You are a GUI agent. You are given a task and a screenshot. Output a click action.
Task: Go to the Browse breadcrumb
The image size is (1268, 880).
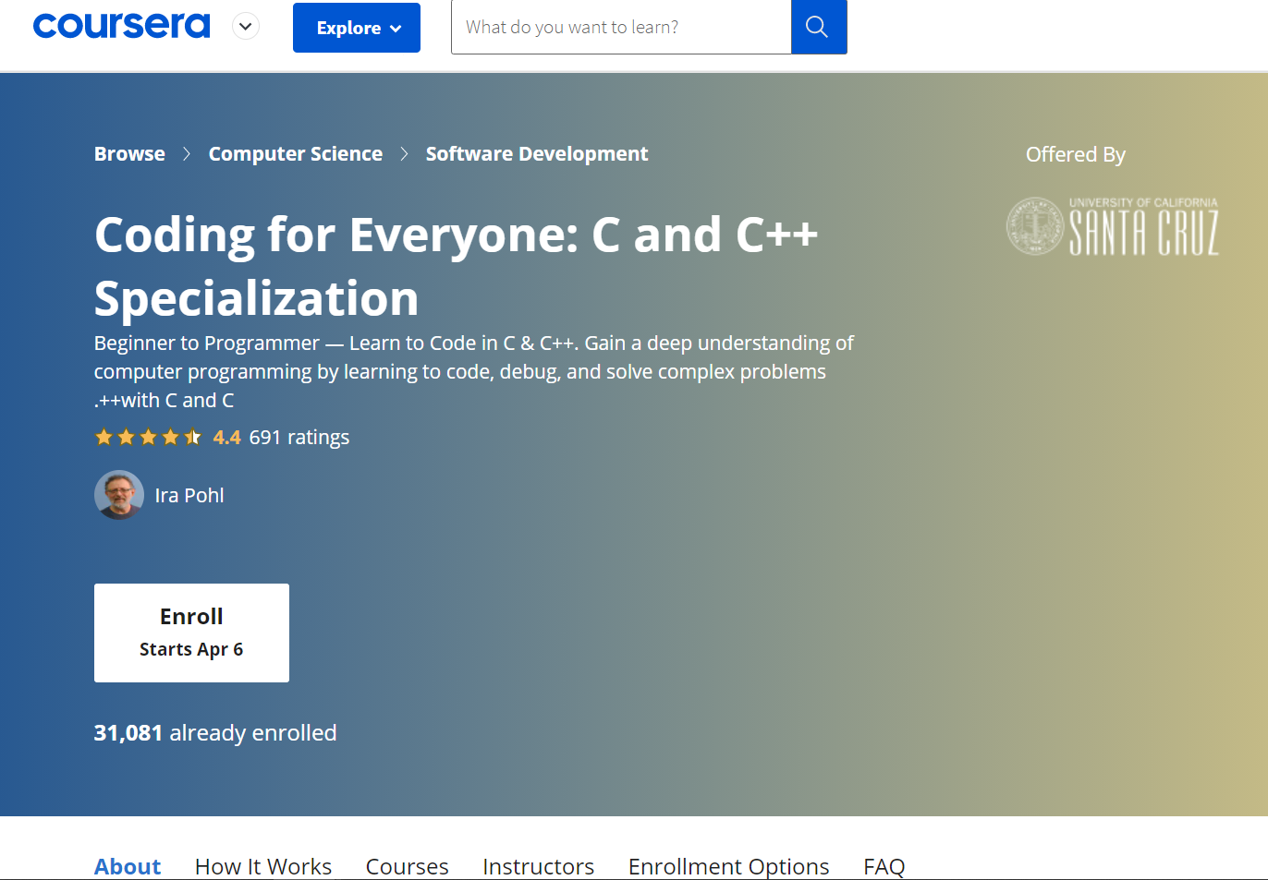129,153
